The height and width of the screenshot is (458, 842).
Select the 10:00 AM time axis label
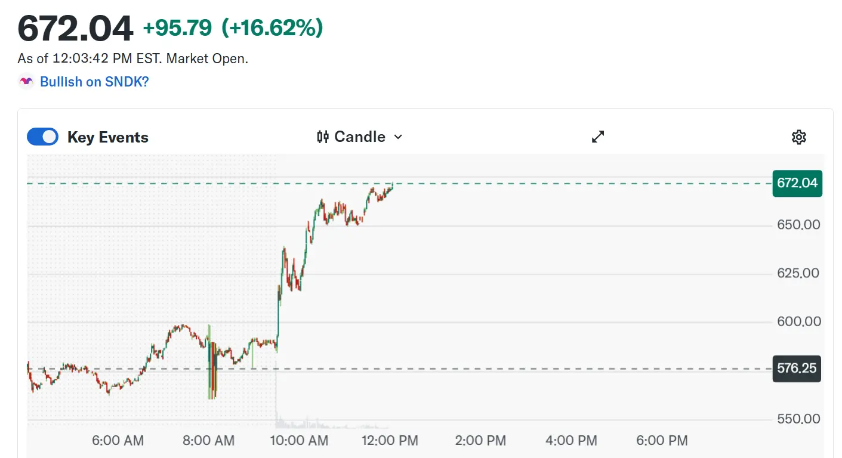(299, 441)
